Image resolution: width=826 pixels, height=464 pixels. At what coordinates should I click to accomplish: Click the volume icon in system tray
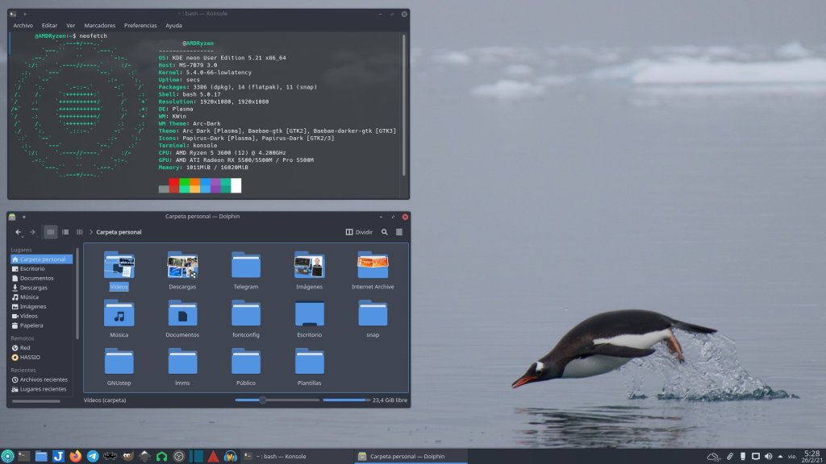768,457
